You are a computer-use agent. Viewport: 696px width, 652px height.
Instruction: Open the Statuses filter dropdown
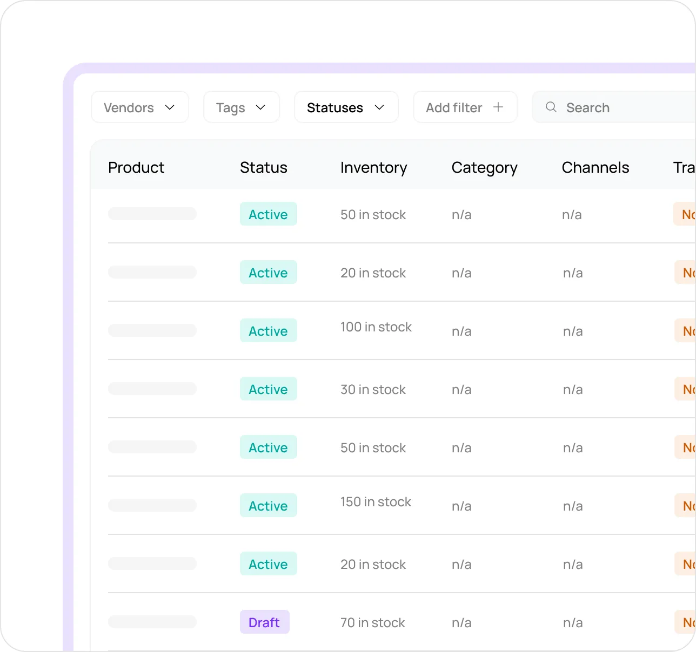(x=346, y=107)
